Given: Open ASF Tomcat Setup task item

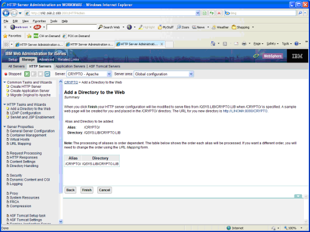Looking at the screenshot, I should (28, 216).
